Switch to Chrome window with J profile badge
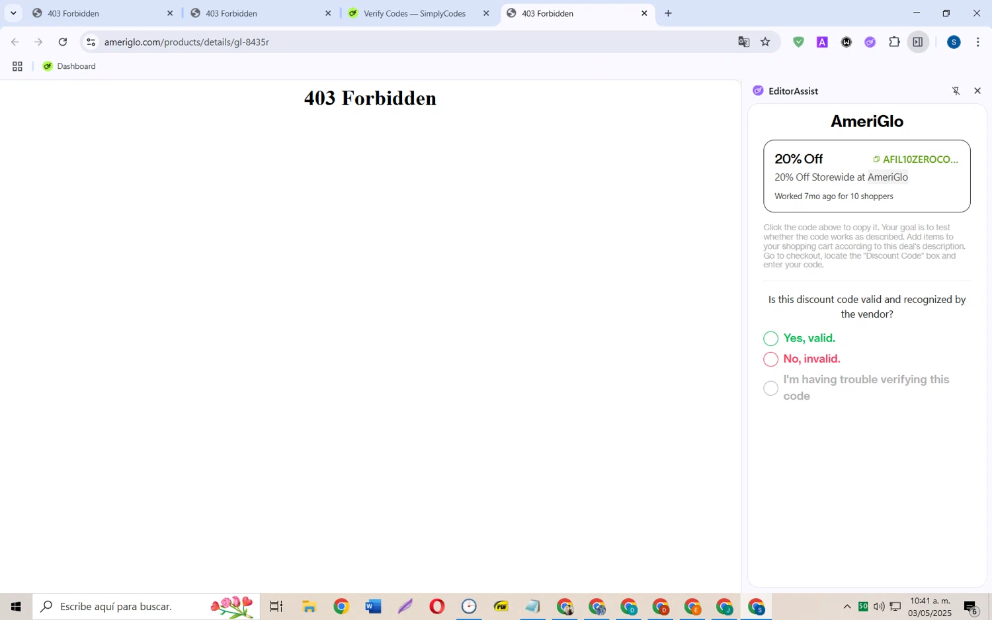This screenshot has height=620, width=992. pos(724,606)
